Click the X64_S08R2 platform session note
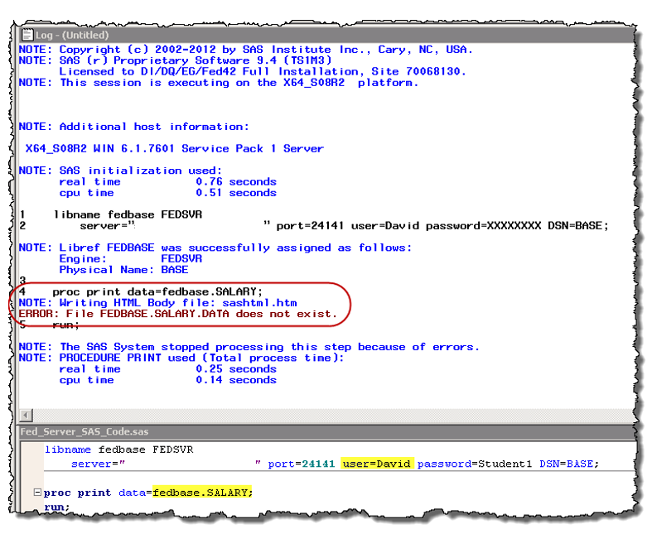Screen dimensions: 652x534 219,83
